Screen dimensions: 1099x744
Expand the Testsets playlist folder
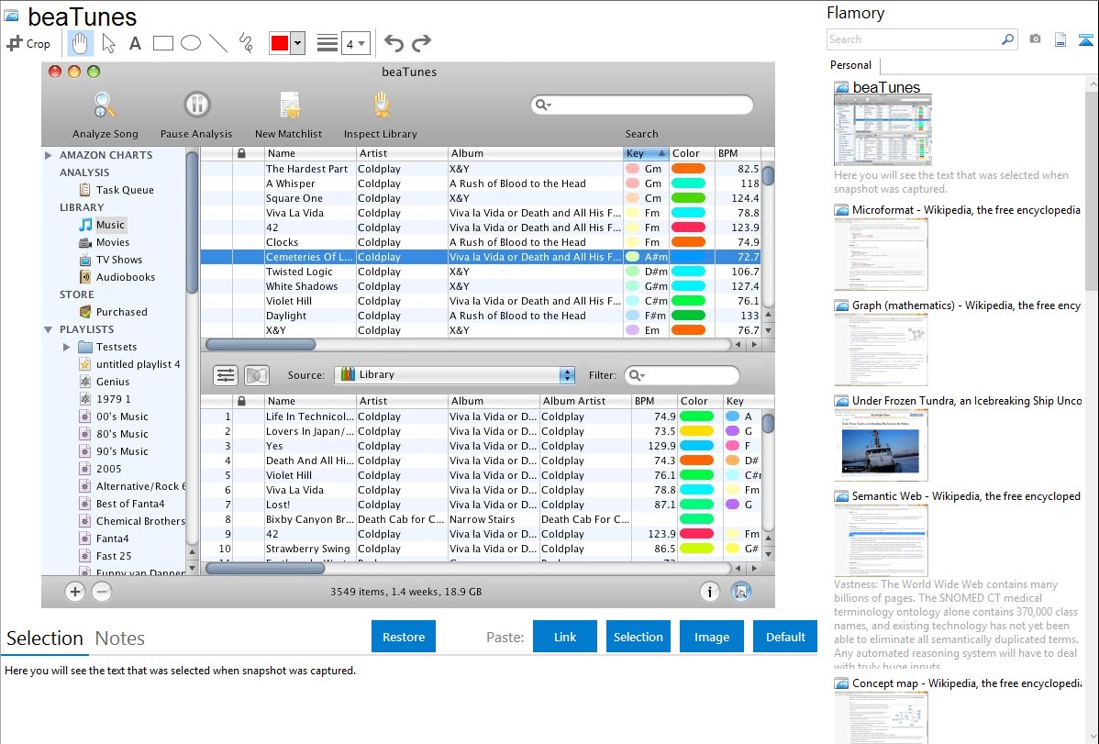(67, 347)
